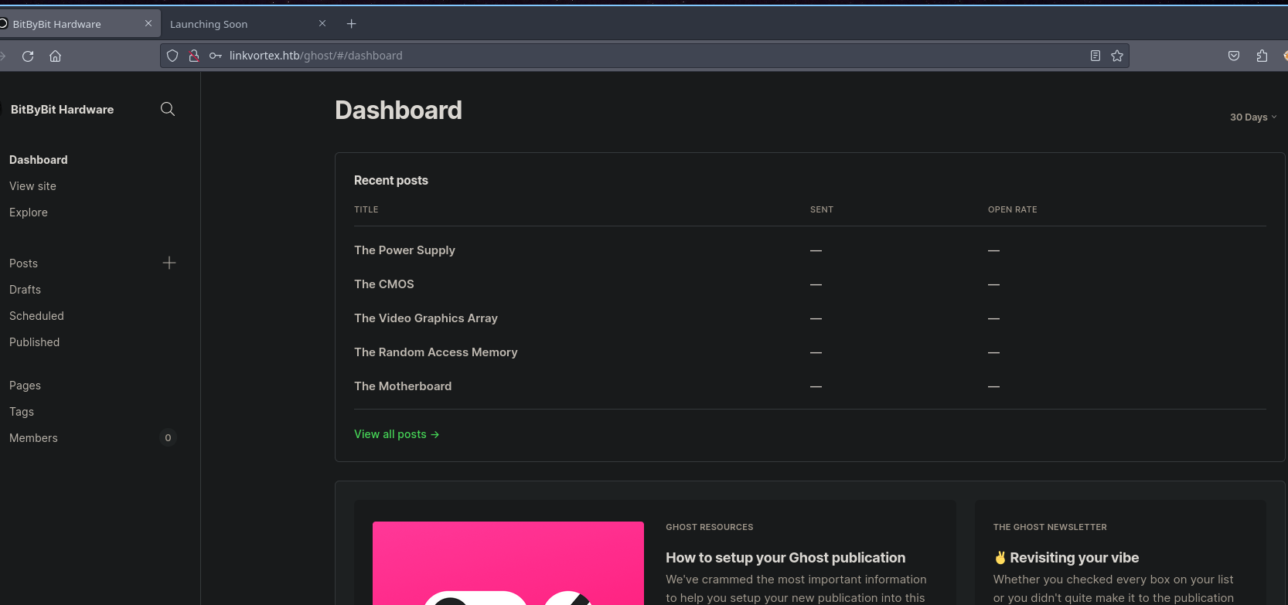Open View site in the sidebar

coord(32,186)
